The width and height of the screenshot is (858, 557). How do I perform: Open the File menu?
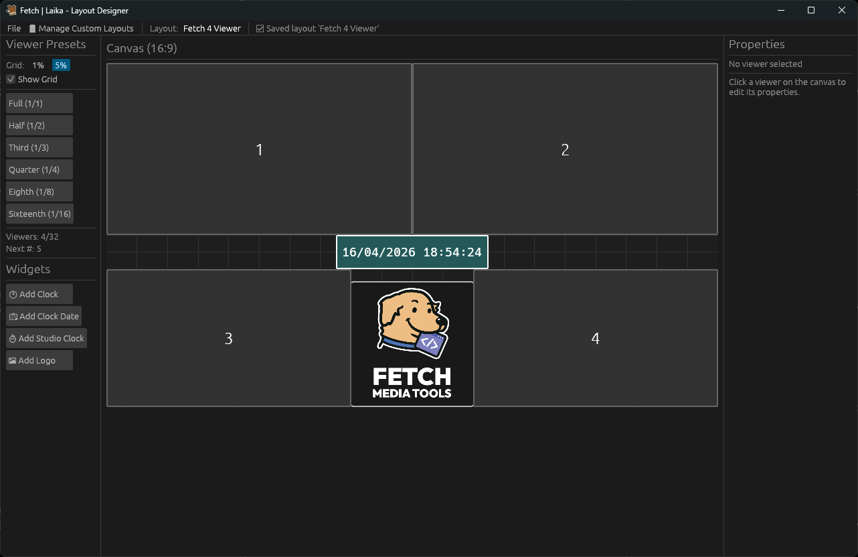(x=13, y=28)
